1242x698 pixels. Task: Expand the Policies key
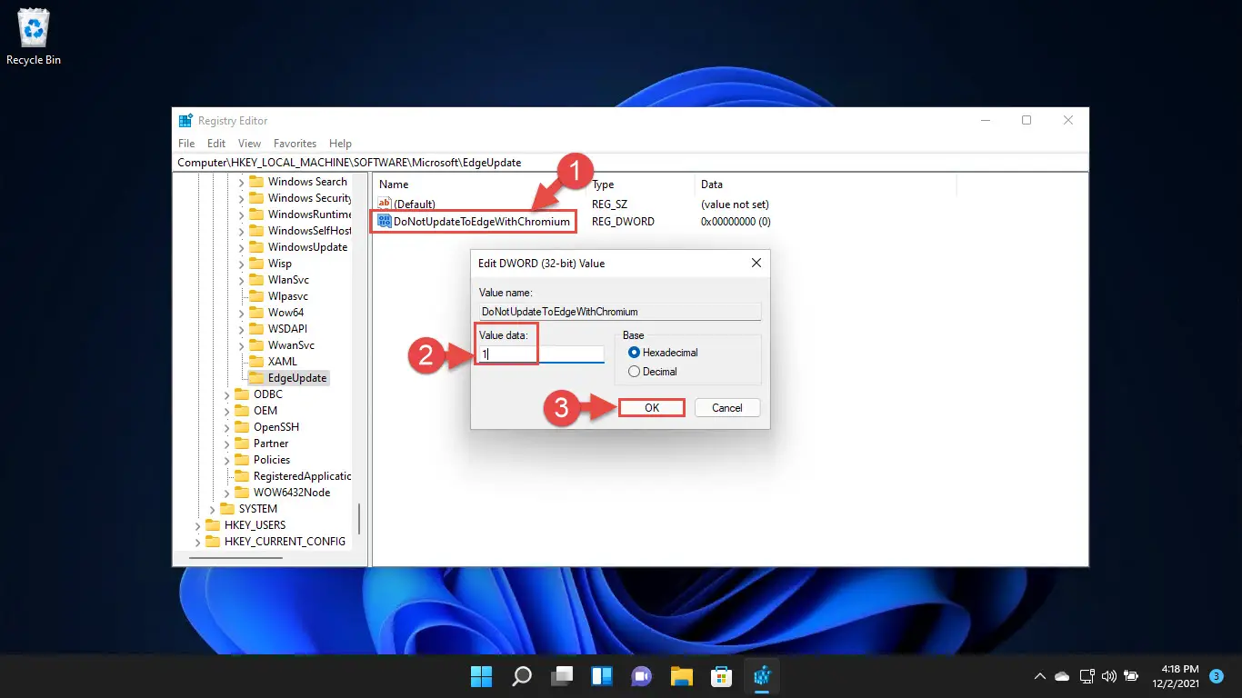[x=226, y=460]
